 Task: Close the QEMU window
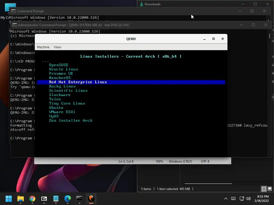coord(222,39)
